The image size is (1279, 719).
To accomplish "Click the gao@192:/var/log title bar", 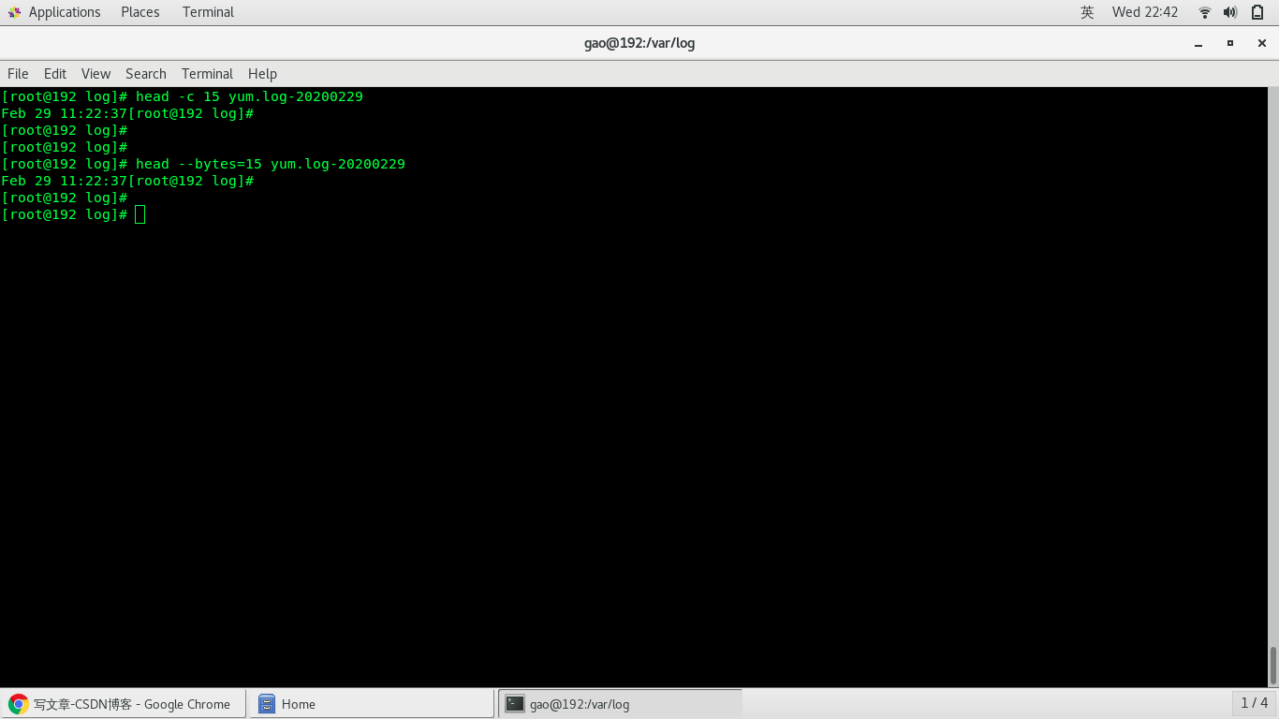I will [639, 42].
